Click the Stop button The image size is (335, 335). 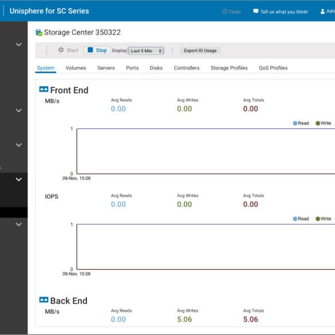coord(97,50)
